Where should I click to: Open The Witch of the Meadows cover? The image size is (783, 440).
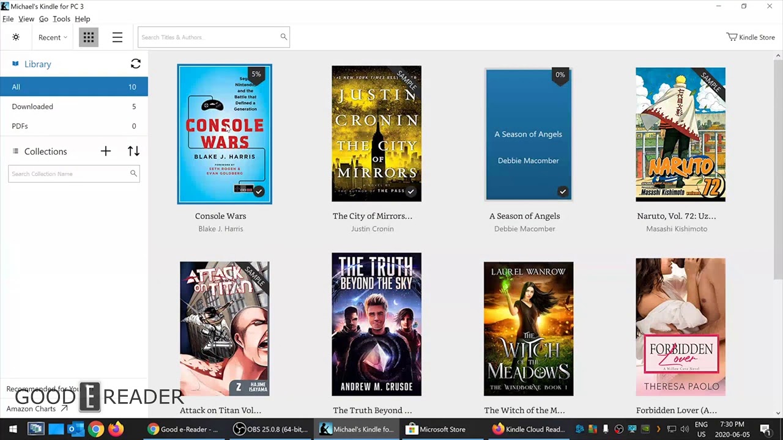[529, 329]
